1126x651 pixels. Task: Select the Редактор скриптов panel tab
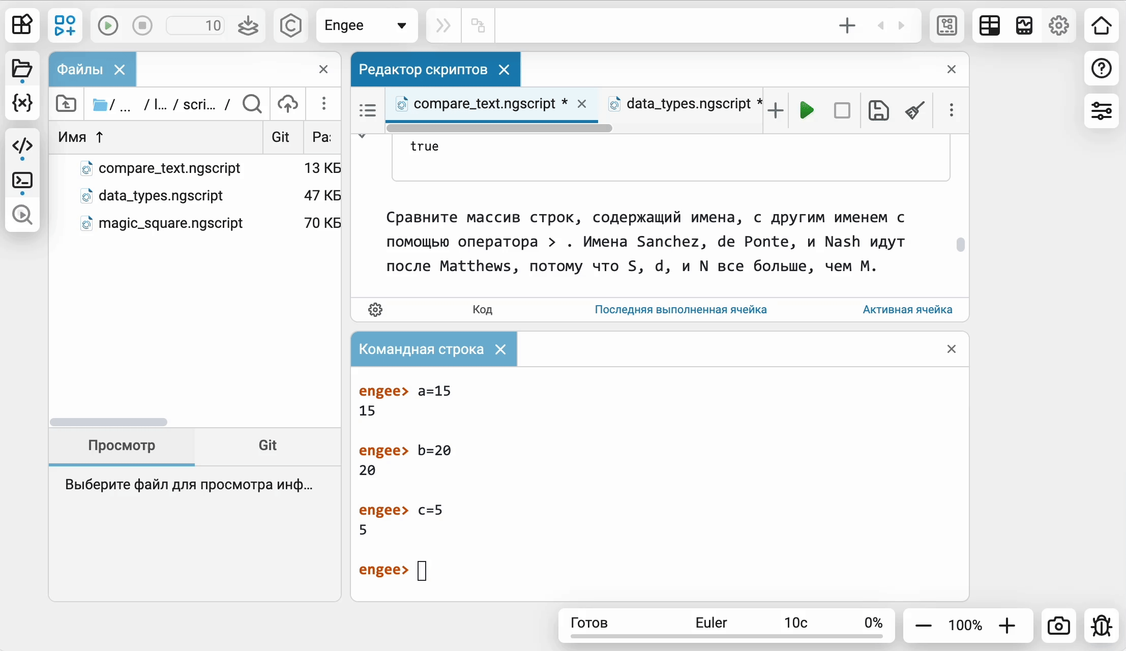pyautogui.click(x=423, y=69)
